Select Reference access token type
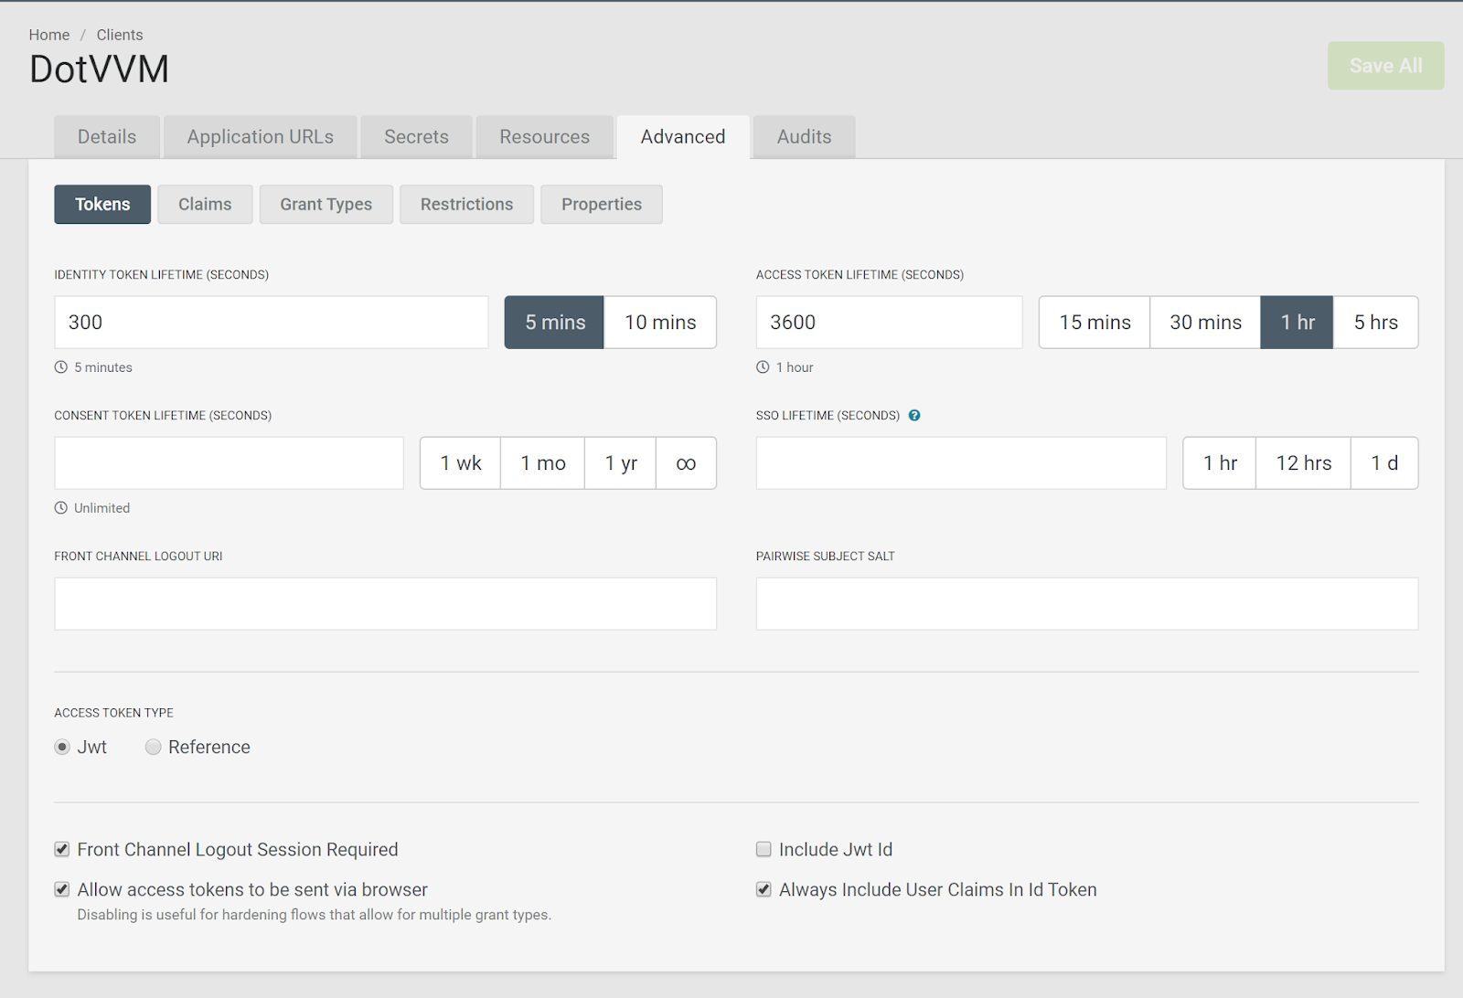 point(154,748)
